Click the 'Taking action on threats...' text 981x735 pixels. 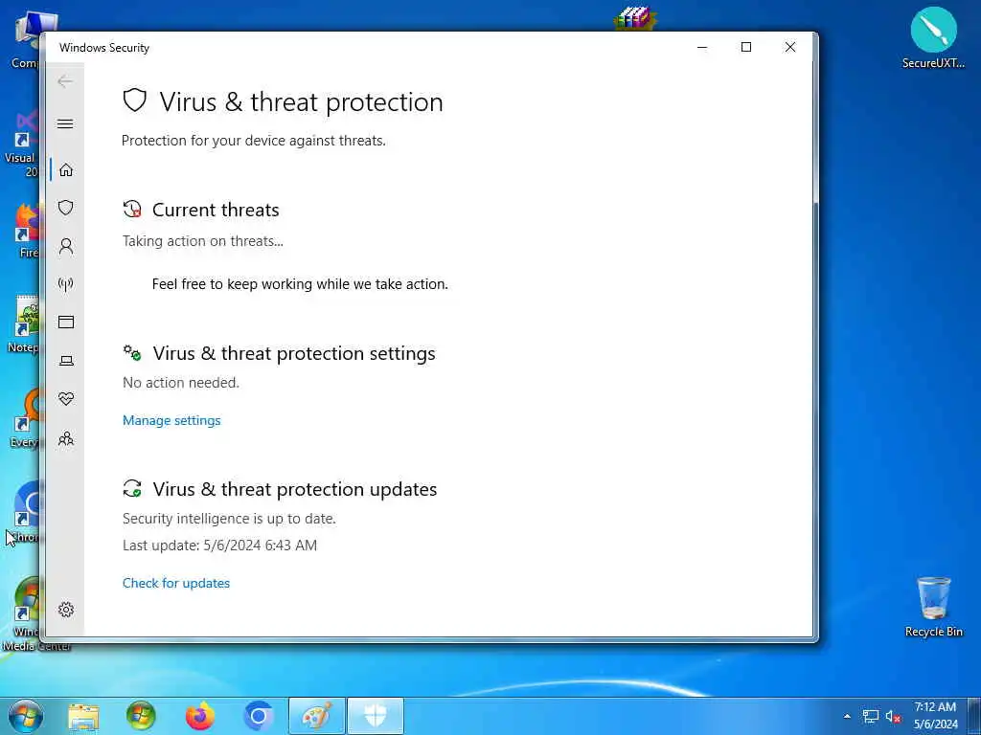(x=203, y=241)
